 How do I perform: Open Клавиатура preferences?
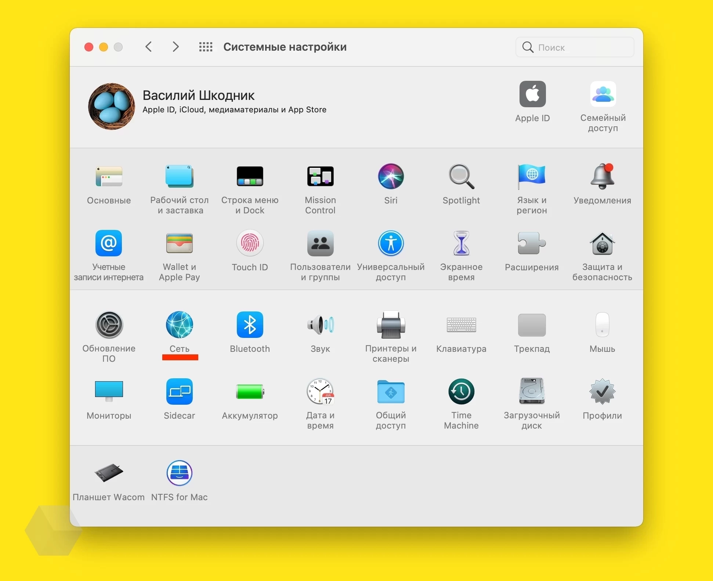(x=461, y=325)
